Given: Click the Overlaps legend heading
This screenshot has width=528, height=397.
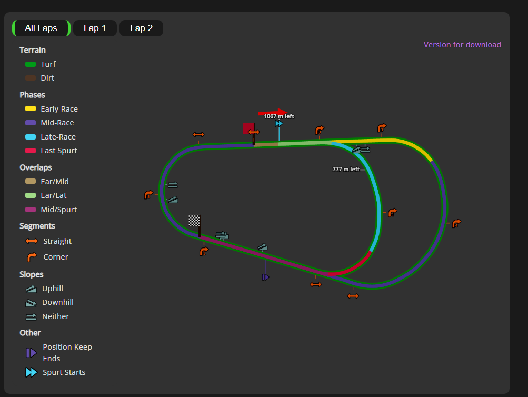Looking at the screenshot, I should (36, 167).
